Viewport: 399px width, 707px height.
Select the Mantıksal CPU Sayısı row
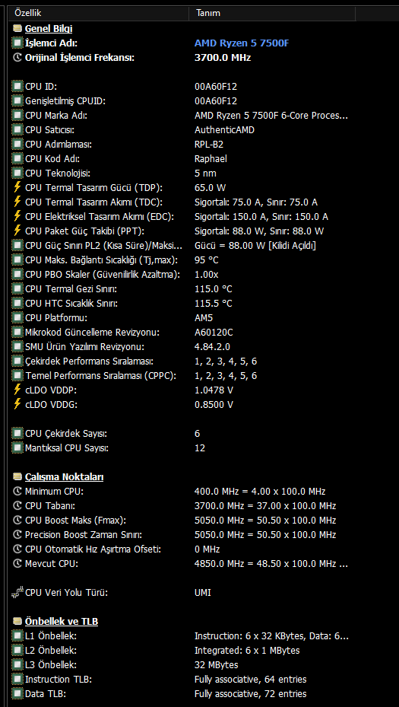point(204,448)
